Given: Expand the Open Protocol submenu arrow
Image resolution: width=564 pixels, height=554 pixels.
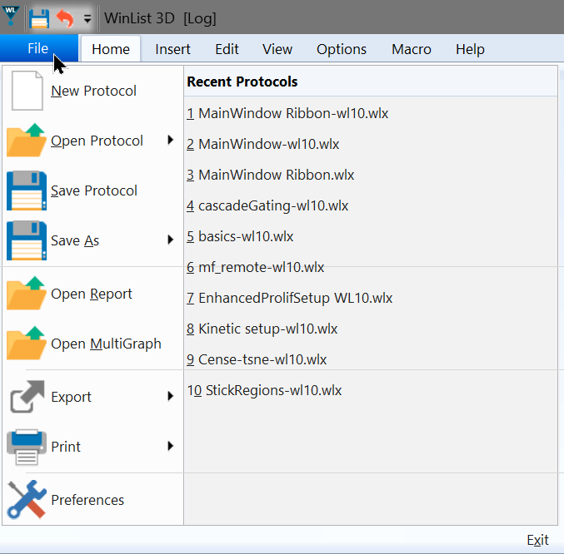Looking at the screenshot, I should click(x=170, y=140).
